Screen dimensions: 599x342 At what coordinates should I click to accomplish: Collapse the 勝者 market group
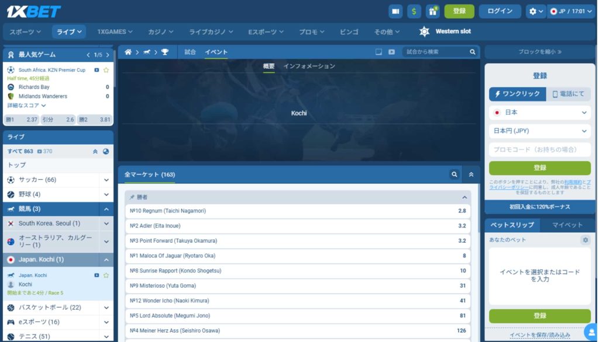point(464,197)
